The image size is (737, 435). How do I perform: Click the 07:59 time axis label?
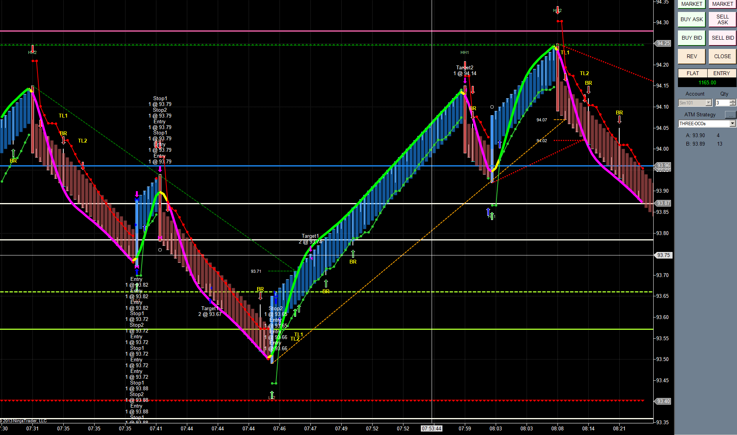click(x=465, y=428)
